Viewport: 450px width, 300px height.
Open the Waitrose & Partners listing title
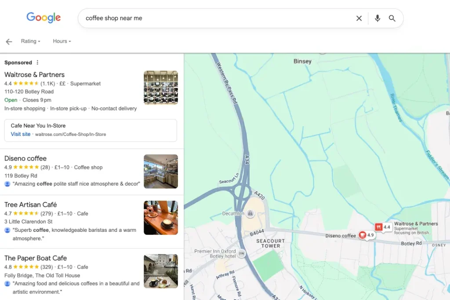point(34,75)
